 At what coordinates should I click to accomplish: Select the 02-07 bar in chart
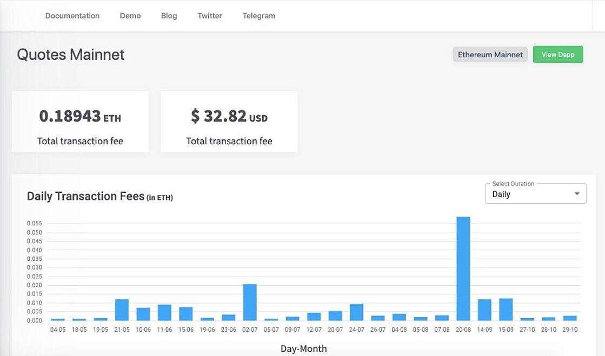(x=250, y=302)
